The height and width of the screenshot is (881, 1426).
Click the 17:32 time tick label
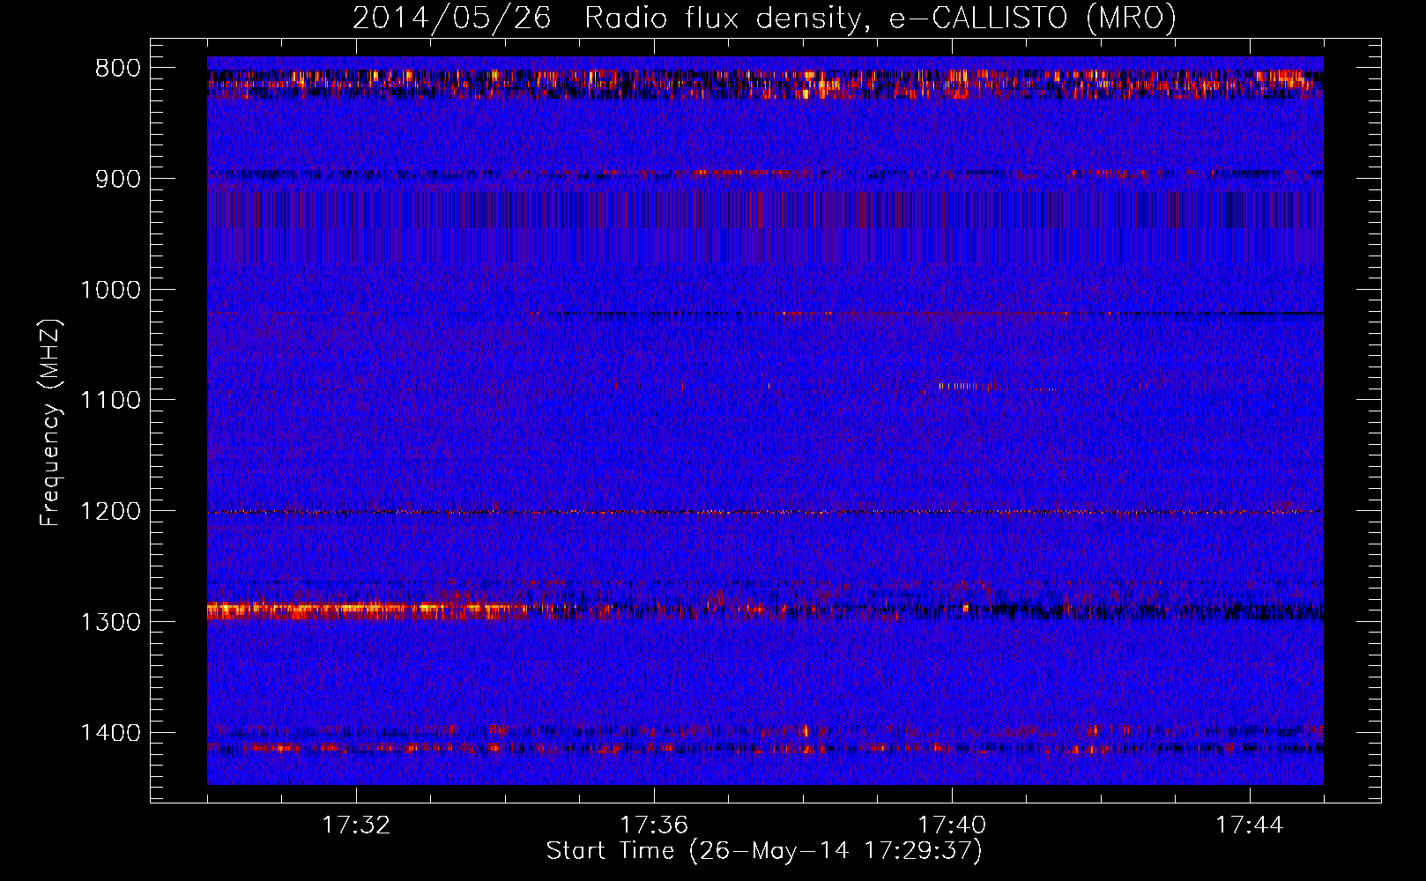356,825
